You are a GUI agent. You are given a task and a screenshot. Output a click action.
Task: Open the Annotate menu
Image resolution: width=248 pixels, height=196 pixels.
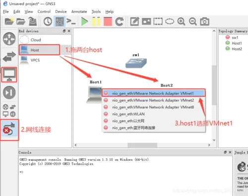pos(79,11)
